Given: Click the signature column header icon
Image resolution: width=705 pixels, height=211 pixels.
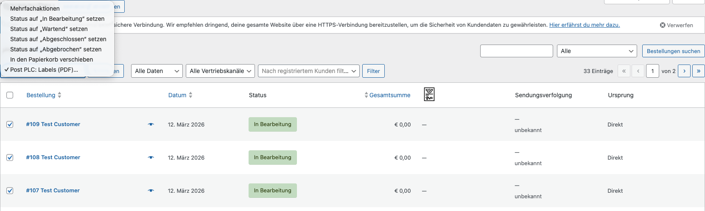Looking at the screenshot, I should click(x=429, y=94).
